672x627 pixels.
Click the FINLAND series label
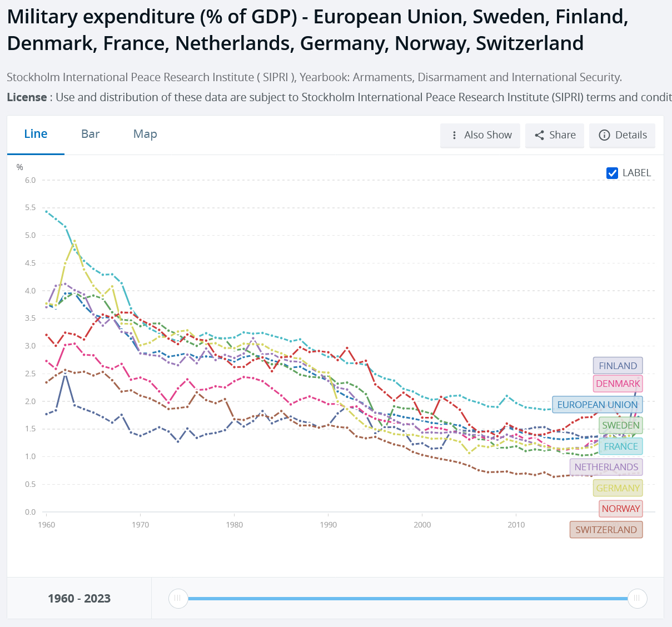click(x=618, y=366)
